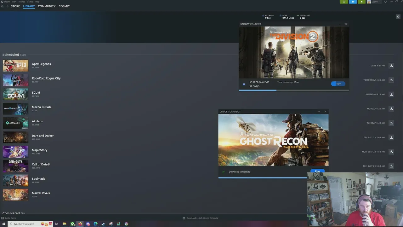
Task: Open Microsoft Edge from taskbar
Action: (x=95, y=224)
